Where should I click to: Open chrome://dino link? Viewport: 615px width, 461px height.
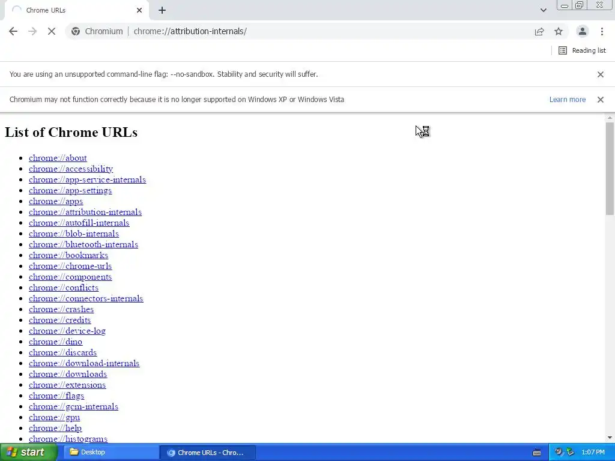click(55, 342)
